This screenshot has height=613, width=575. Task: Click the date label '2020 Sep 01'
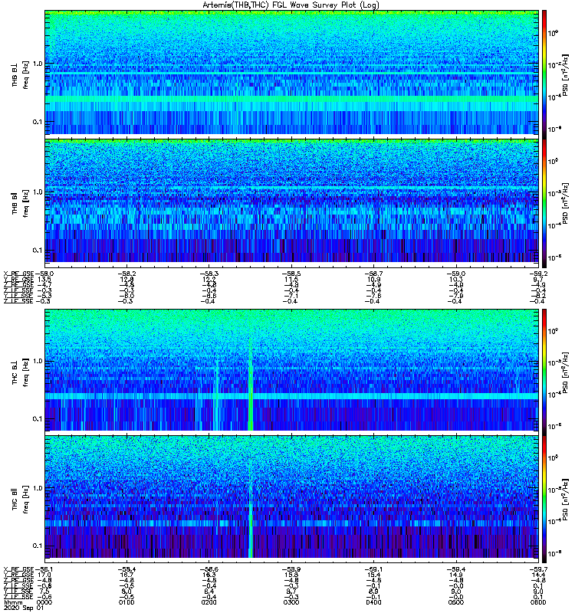pyautogui.click(x=22, y=608)
